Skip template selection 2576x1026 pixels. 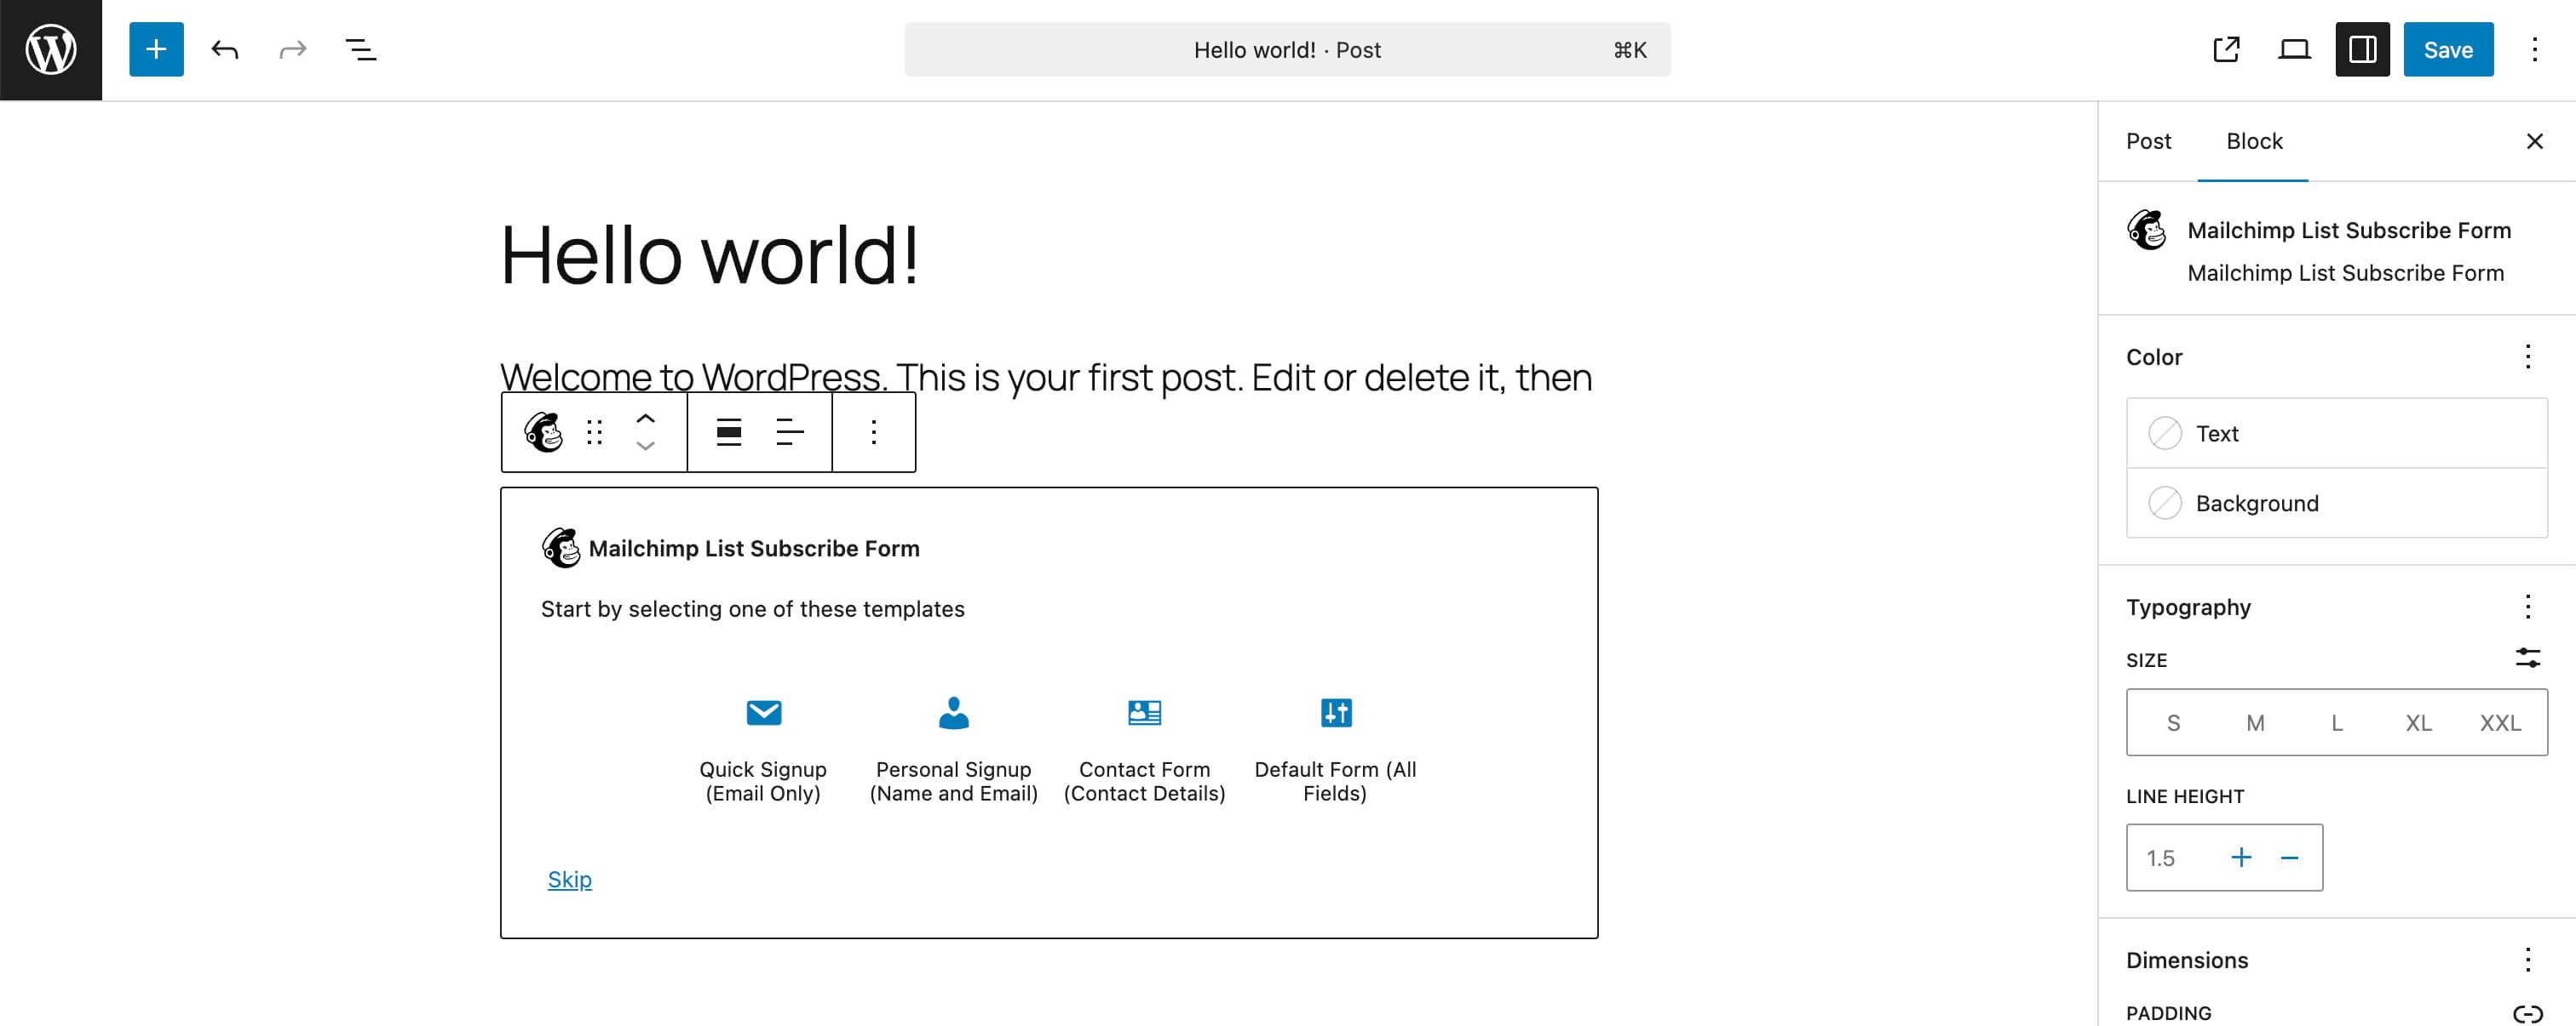click(x=569, y=879)
